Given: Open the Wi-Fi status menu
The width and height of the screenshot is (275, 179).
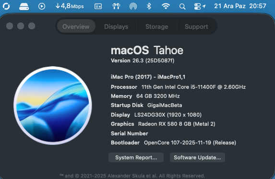Looking at the screenshot, I should coord(166,7).
